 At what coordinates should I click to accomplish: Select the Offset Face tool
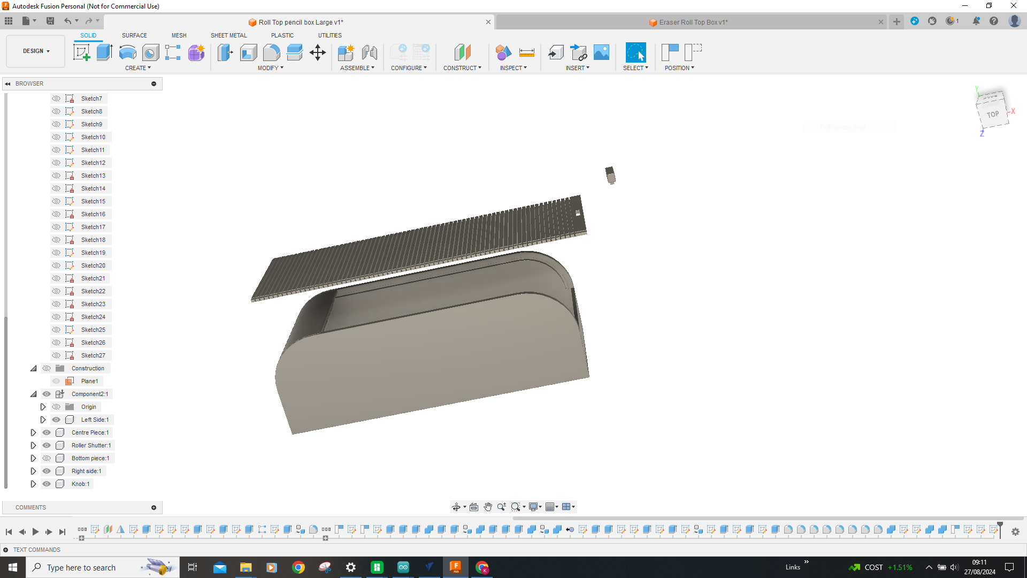[294, 52]
